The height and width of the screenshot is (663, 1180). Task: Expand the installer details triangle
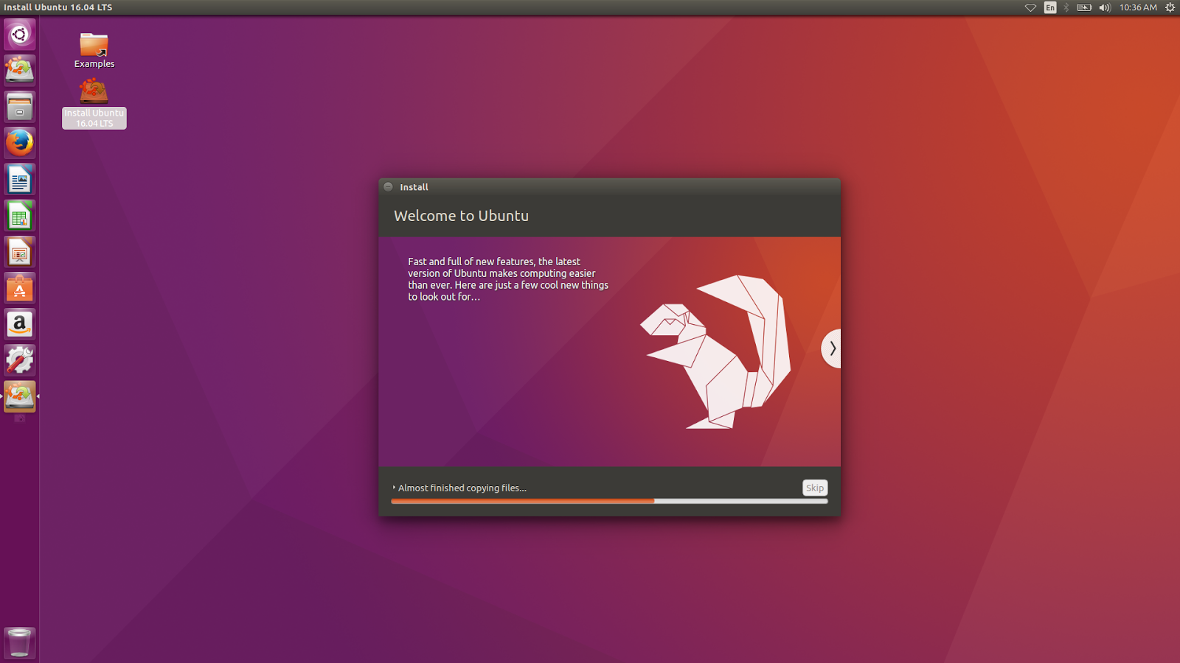tap(394, 488)
